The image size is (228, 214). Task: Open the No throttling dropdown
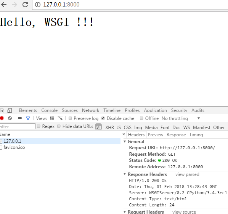tap(181, 118)
